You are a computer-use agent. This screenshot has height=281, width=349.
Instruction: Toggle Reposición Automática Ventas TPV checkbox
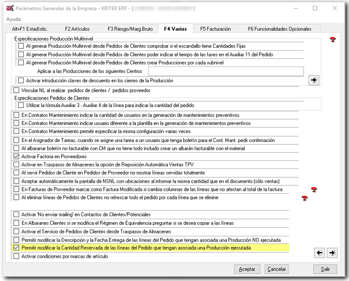16,165
